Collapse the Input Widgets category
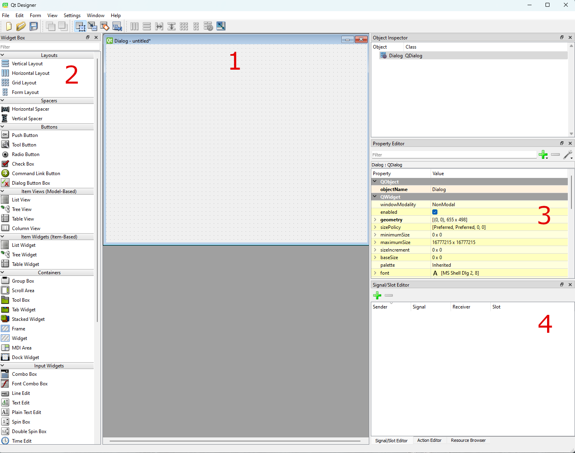Viewport: 575px width, 453px height. pyautogui.click(x=47, y=365)
